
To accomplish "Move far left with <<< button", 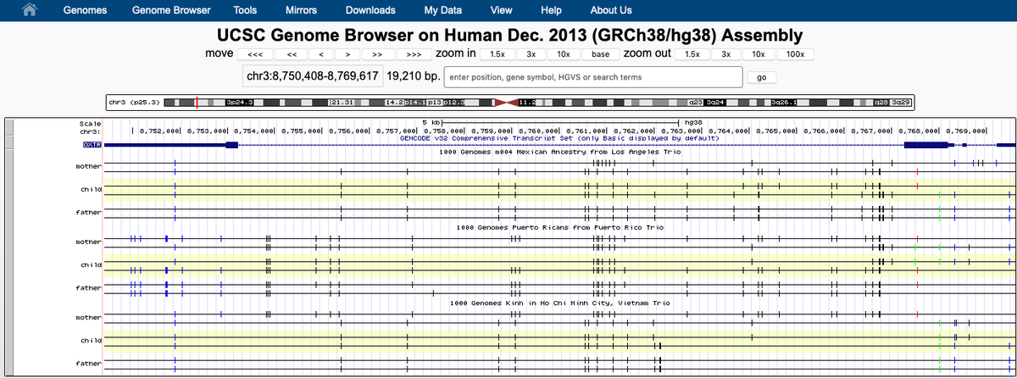I will pos(254,54).
